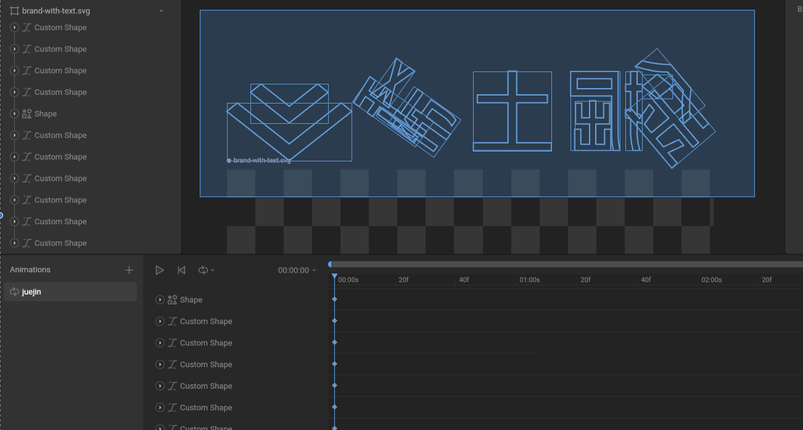Expand the Custom Shape track directly below Shape track
The image size is (803, 430).
click(x=160, y=321)
